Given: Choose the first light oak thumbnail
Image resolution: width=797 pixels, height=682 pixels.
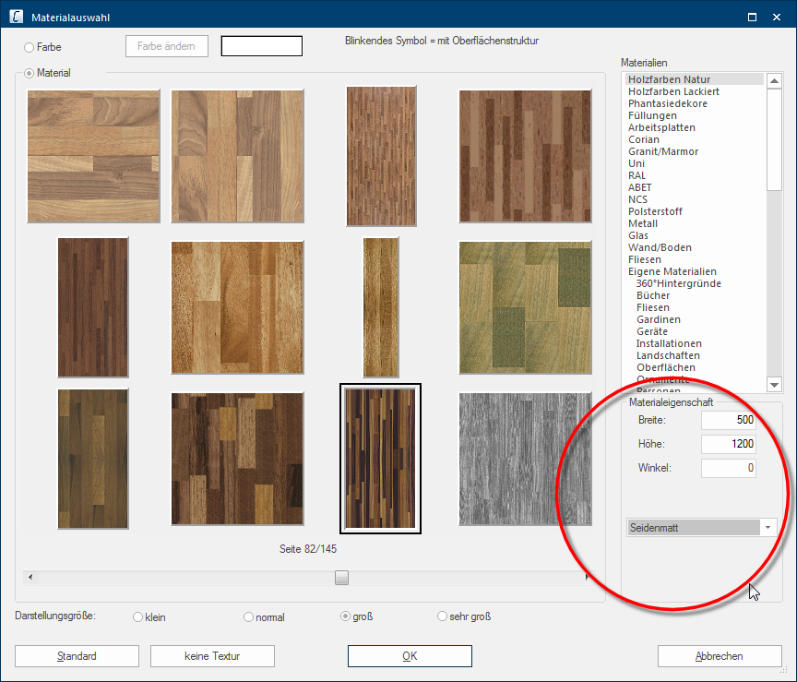Looking at the screenshot, I should [x=93, y=156].
